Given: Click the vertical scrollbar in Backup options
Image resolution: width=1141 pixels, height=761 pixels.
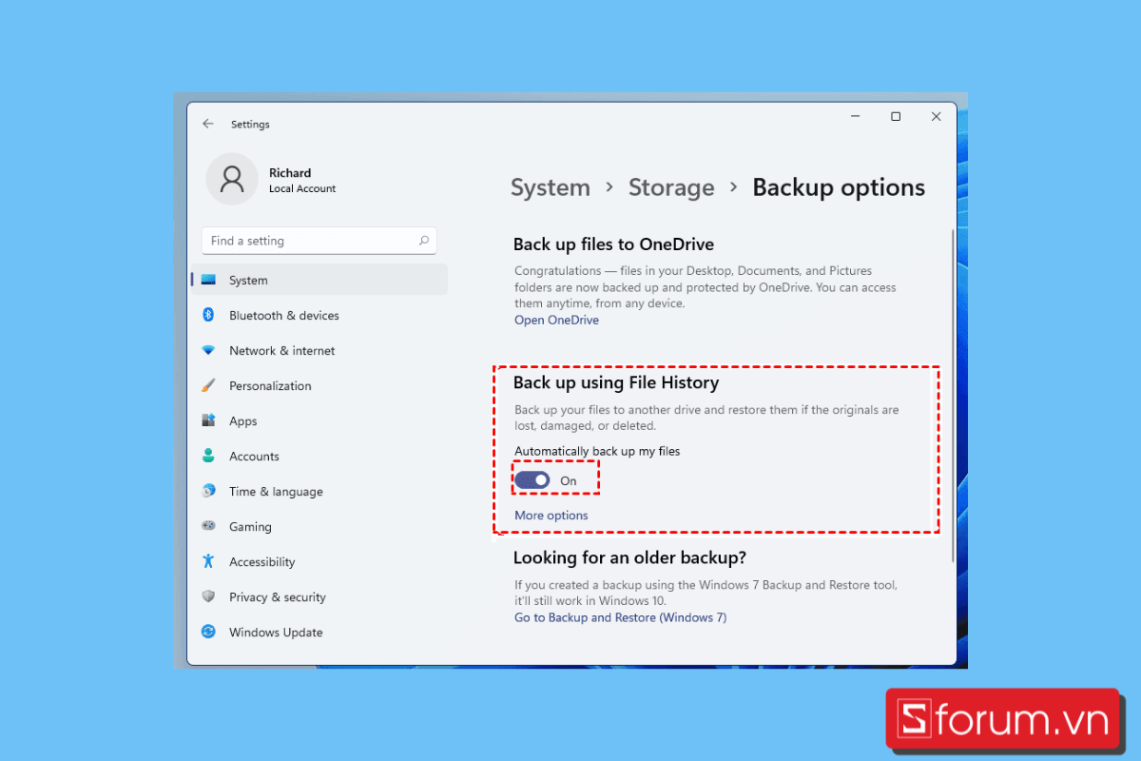Looking at the screenshot, I should (952, 394).
